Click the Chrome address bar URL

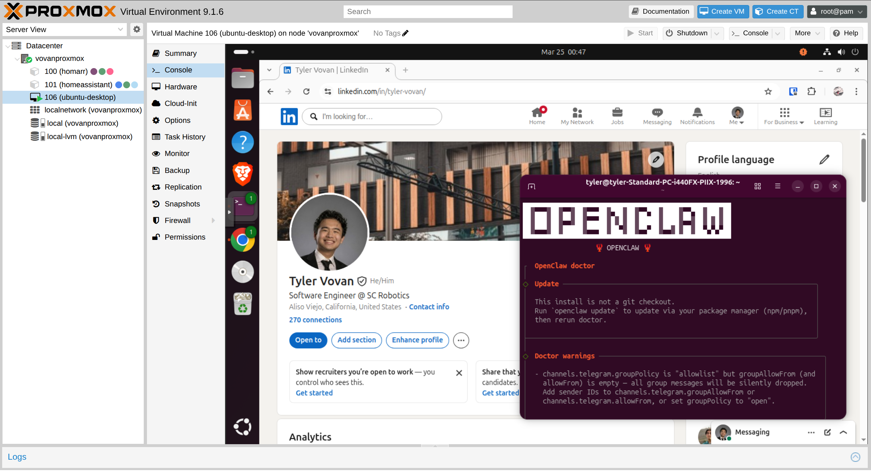point(381,92)
